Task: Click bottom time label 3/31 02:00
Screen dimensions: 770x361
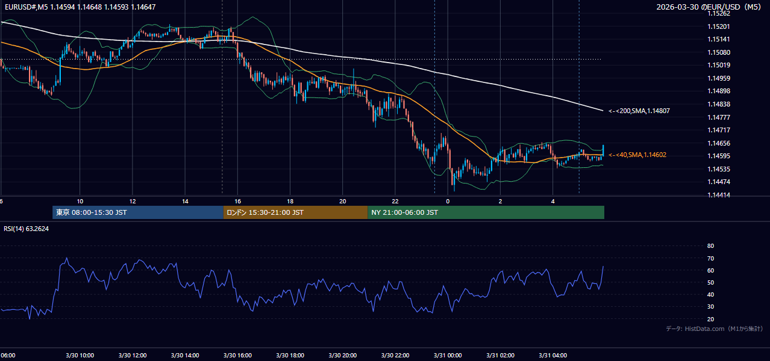Action: tap(501, 355)
